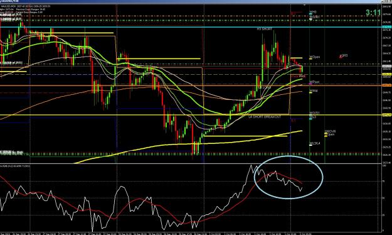Screen dimensions: 392x235
Task: Select the DRCVR label near the green vertical line
Action: pos(331,131)
